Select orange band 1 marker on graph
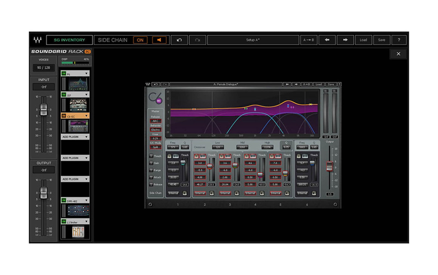 (194, 109)
